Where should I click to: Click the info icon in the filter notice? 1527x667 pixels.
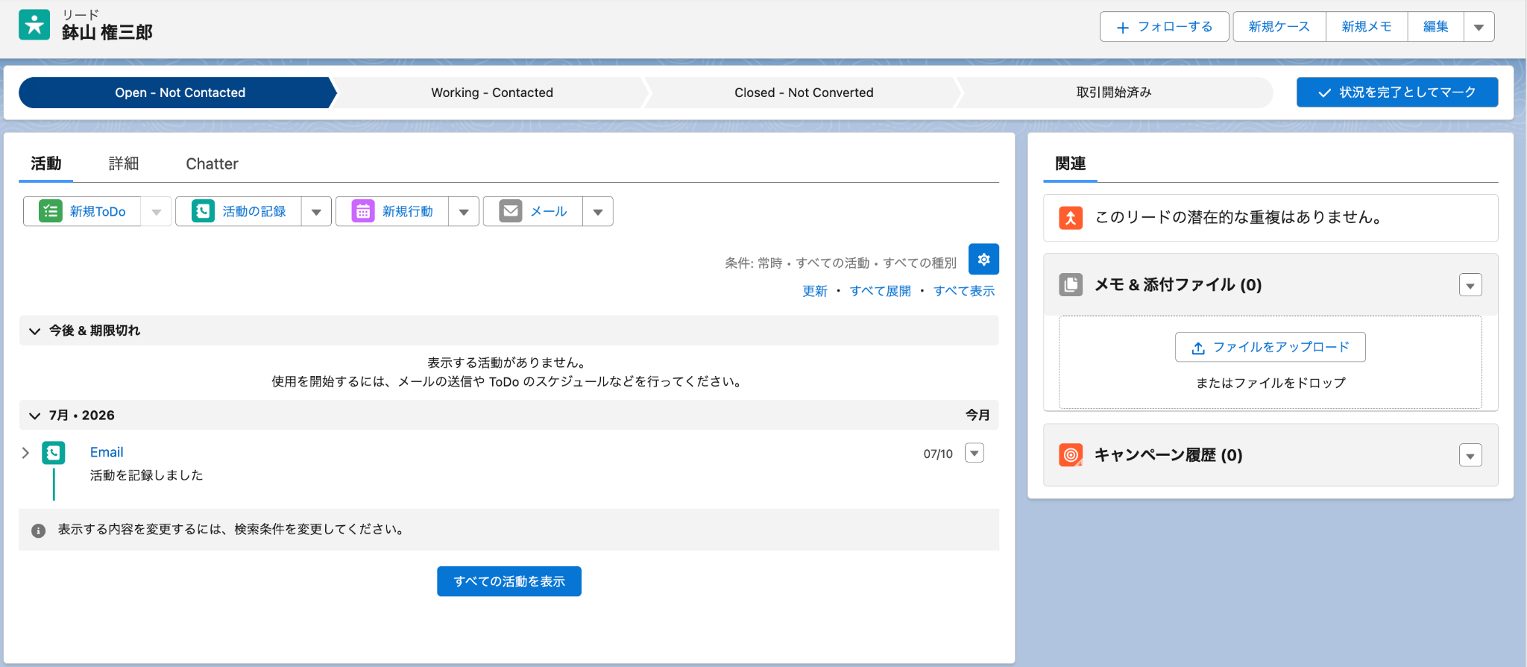click(39, 530)
